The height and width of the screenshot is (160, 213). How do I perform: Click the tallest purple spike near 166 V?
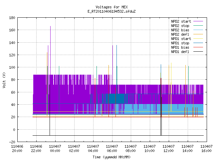point(50,50)
